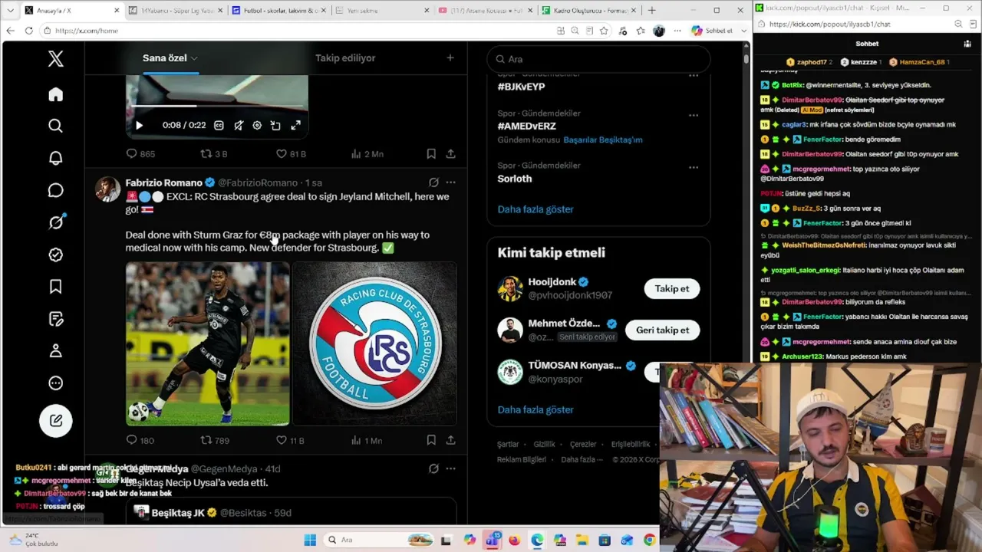
Task: Open File Explorer from the taskbar
Action: click(x=582, y=540)
